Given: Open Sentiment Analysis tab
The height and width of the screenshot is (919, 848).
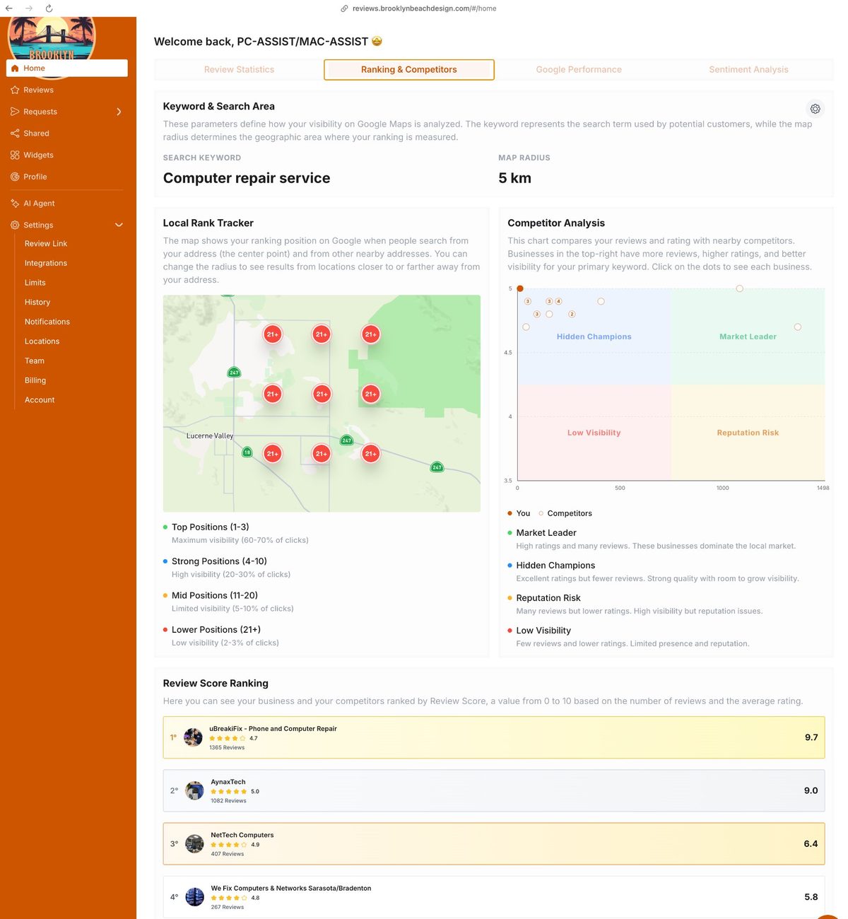Looking at the screenshot, I should click(748, 69).
